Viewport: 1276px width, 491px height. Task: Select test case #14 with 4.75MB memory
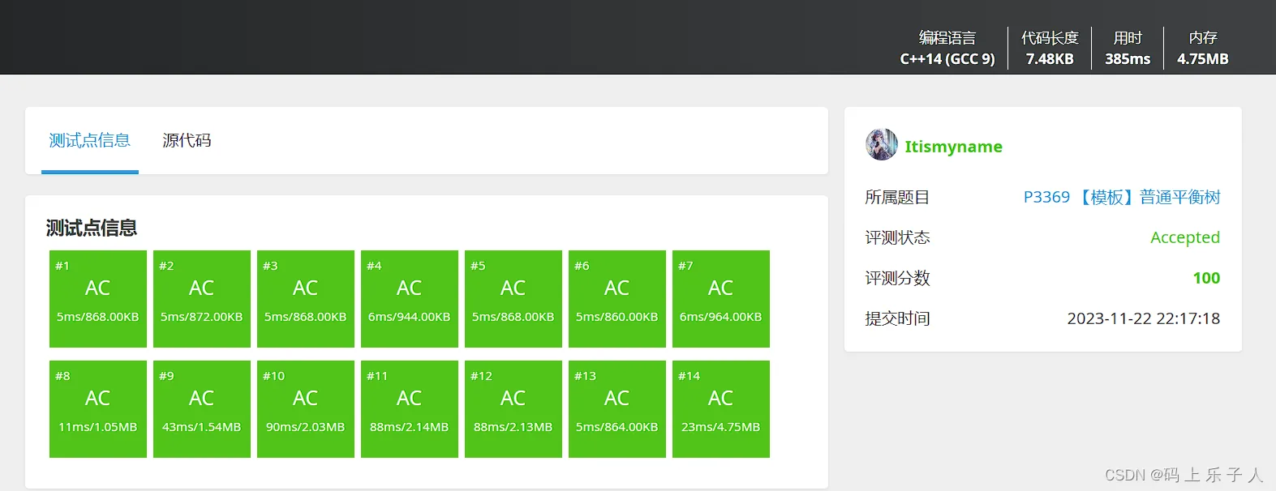pyautogui.click(x=721, y=408)
